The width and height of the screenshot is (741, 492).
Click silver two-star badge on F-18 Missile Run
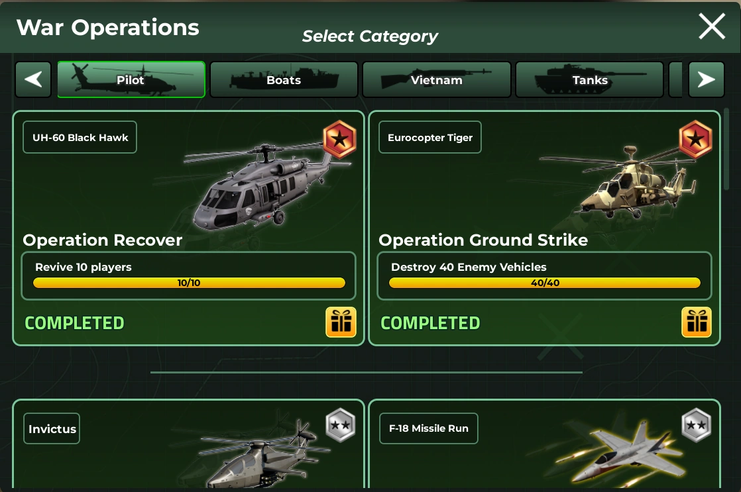[x=696, y=425]
